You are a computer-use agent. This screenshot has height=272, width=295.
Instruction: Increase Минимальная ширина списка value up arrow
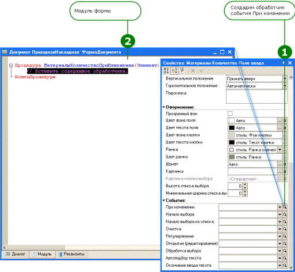pos(245,192)
